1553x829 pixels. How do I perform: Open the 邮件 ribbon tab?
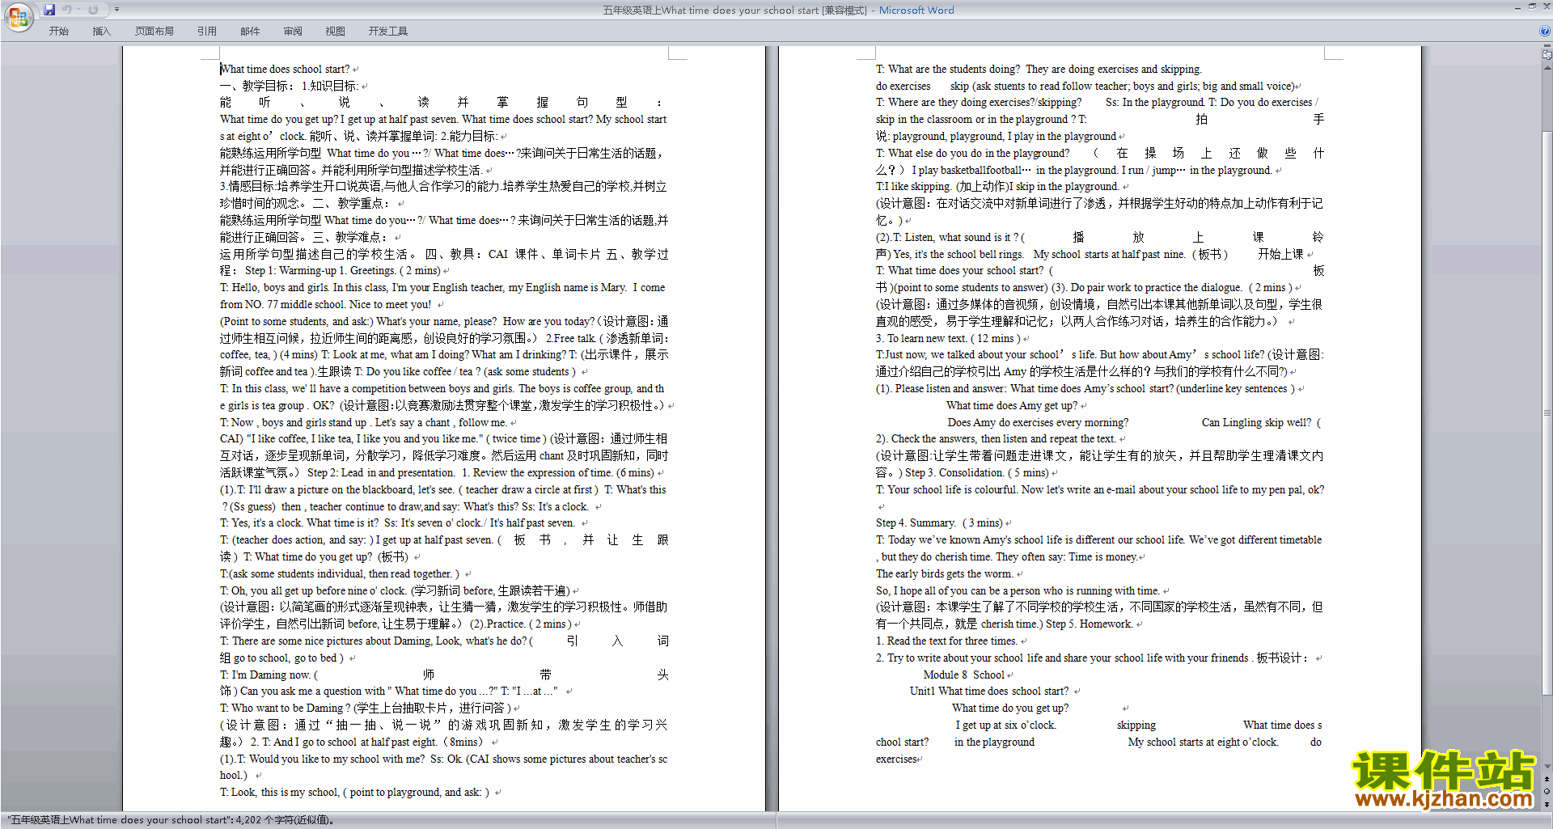tap(250, 32)
